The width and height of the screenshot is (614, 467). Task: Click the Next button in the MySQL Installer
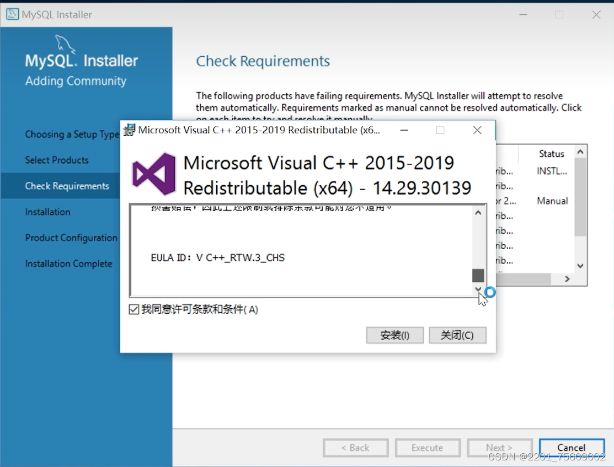[x=499, y=448]
